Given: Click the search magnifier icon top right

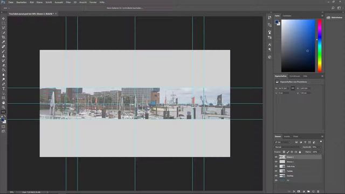Looking at the screenshot, I should pyautogui.click(x=333, y=8).
